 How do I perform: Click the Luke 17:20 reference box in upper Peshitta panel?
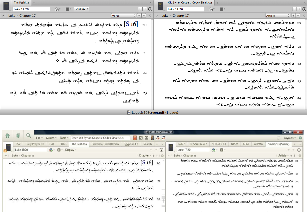tap(31, 9)
